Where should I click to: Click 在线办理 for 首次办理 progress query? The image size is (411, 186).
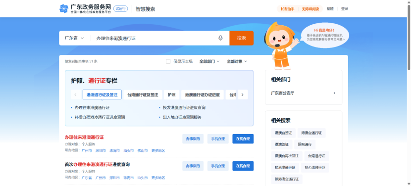(x=243, y=166)
